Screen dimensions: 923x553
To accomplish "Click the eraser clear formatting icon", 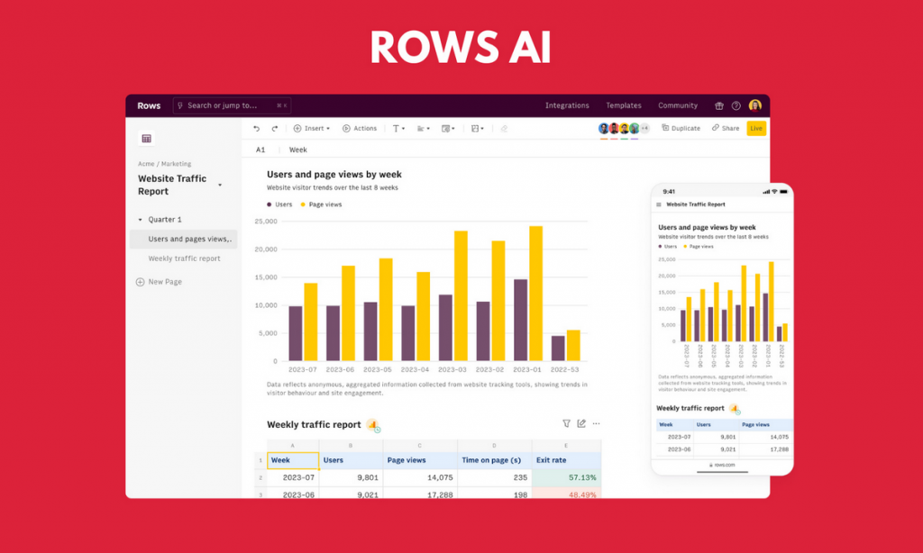I will (504, 129).
